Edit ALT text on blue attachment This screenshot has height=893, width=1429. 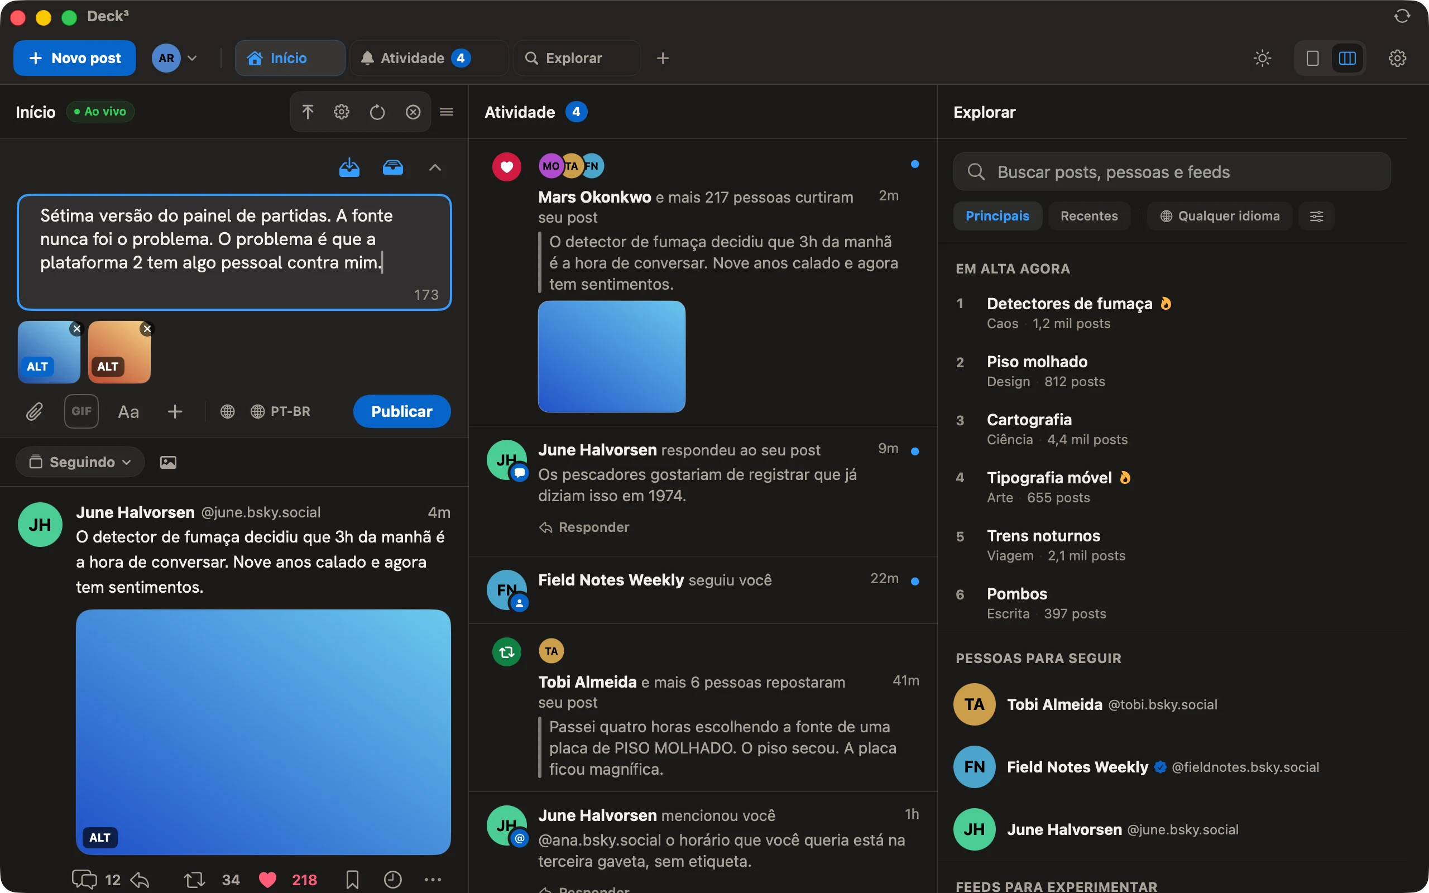[x=37, y=366]
